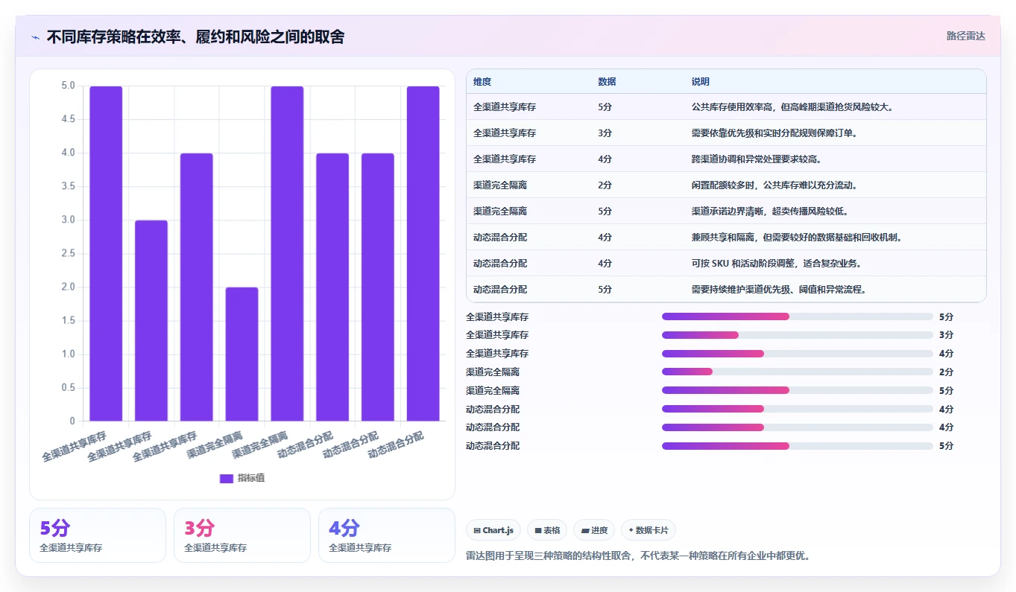The image size is (1016, 592).
Task: Click the 全渠道共享库存 chart bar at 4.0
Action: 197,287
